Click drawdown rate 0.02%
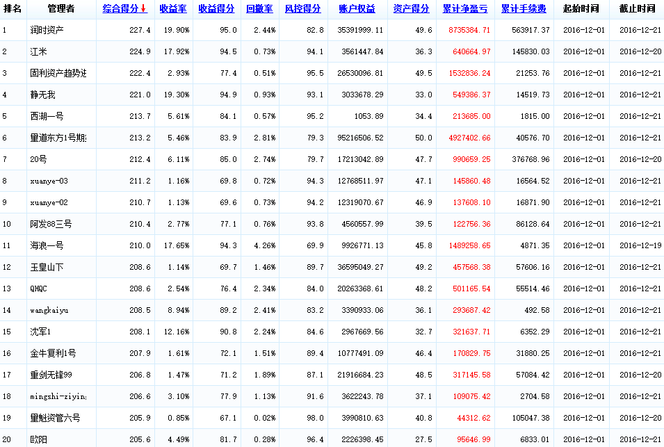The image size is (664, 447). [x=265, y=418]
